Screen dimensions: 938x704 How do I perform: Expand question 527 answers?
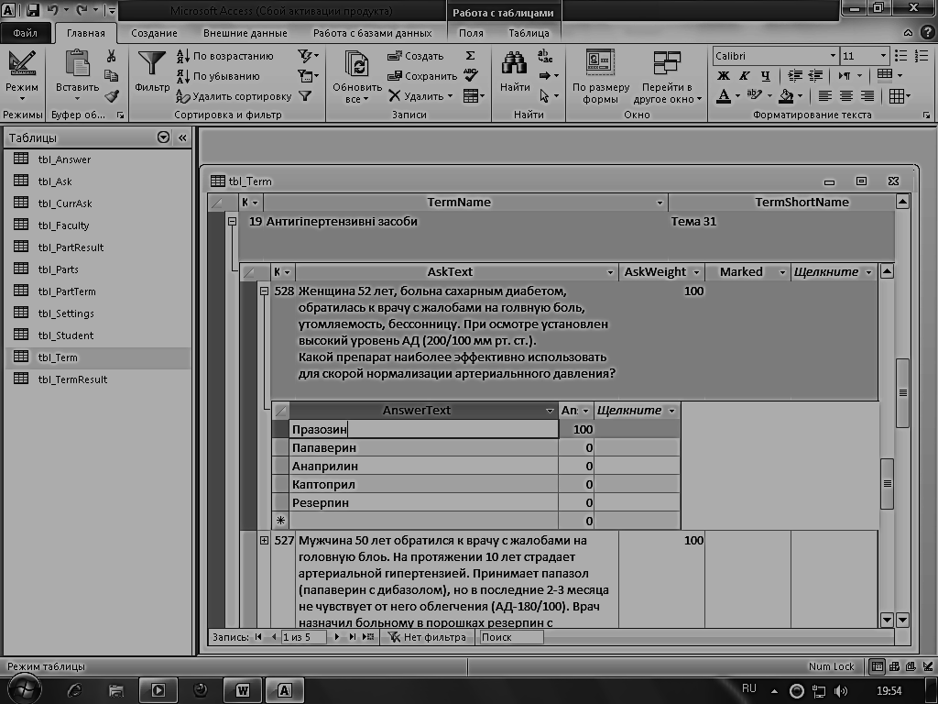coord(264,540)
